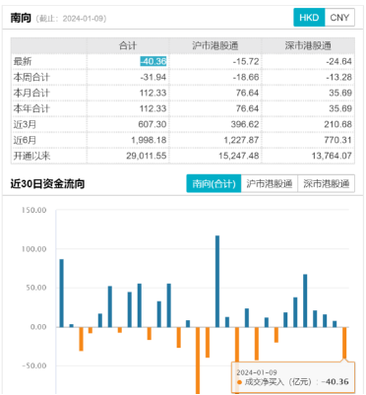This screenshot has height=395, width=366.
Task: Click the 合计 column header
Action: click(128, 45)
